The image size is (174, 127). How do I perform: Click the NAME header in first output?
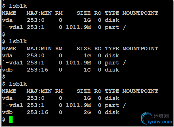[9, 13]
